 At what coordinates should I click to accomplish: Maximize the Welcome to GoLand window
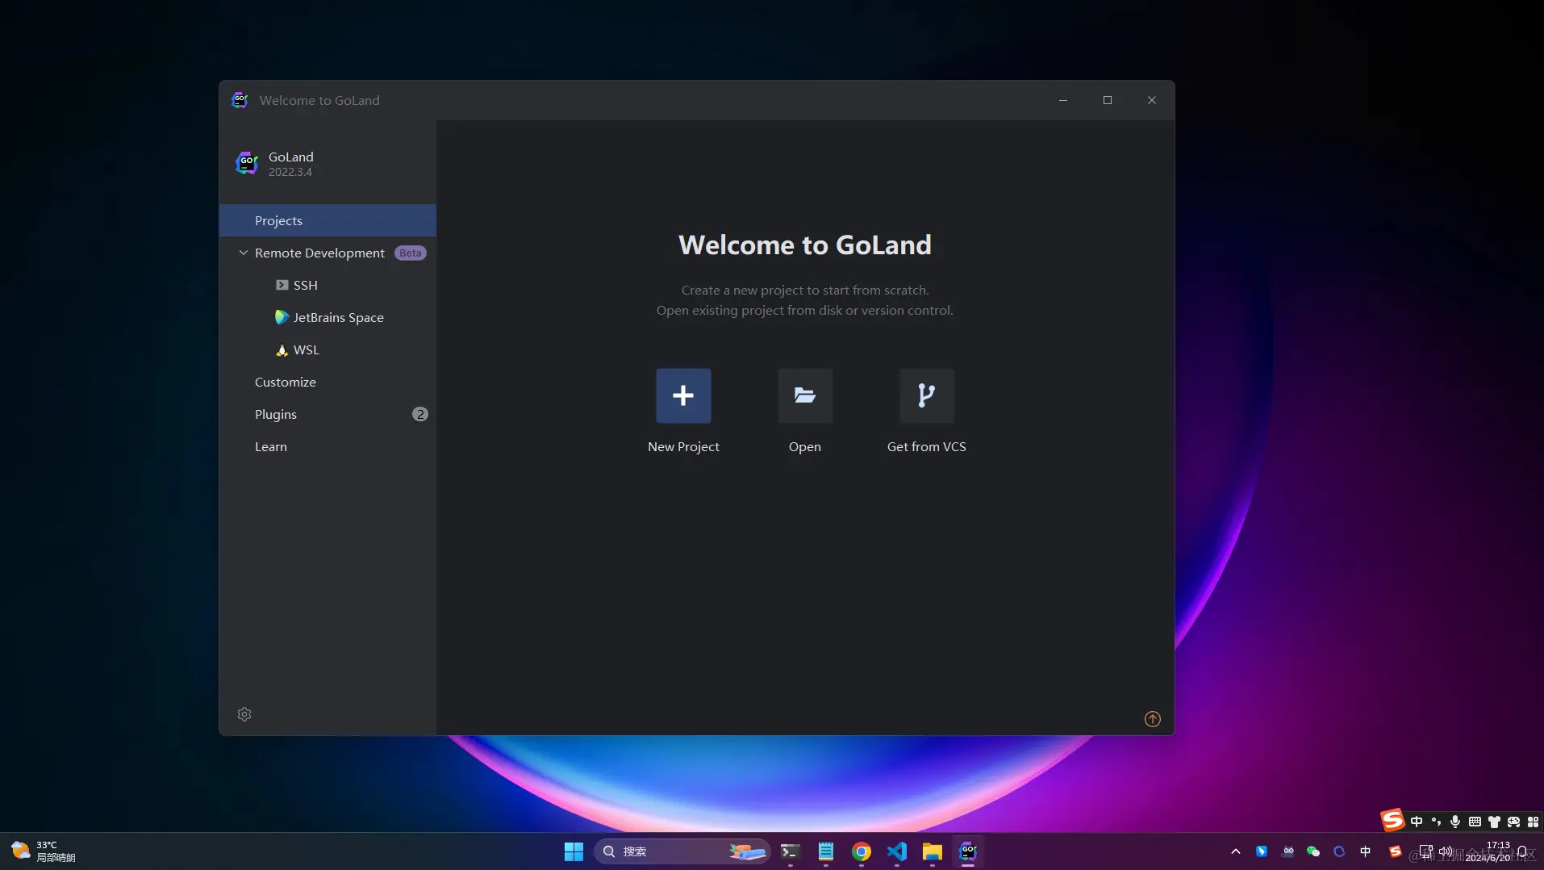tap(1108, 100)
